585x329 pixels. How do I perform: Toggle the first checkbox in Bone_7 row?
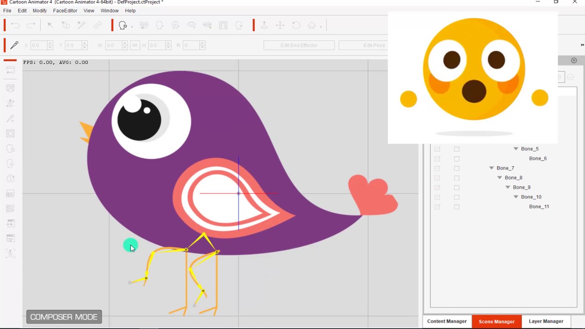click(x=437, y=168)
